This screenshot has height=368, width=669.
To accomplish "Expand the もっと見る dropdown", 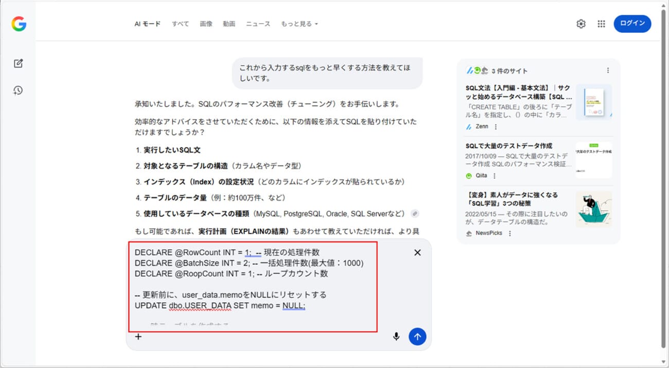I will click(x=299, y=24).
